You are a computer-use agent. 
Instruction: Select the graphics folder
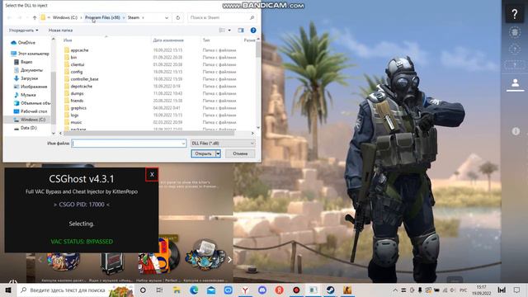pos(78,108)
